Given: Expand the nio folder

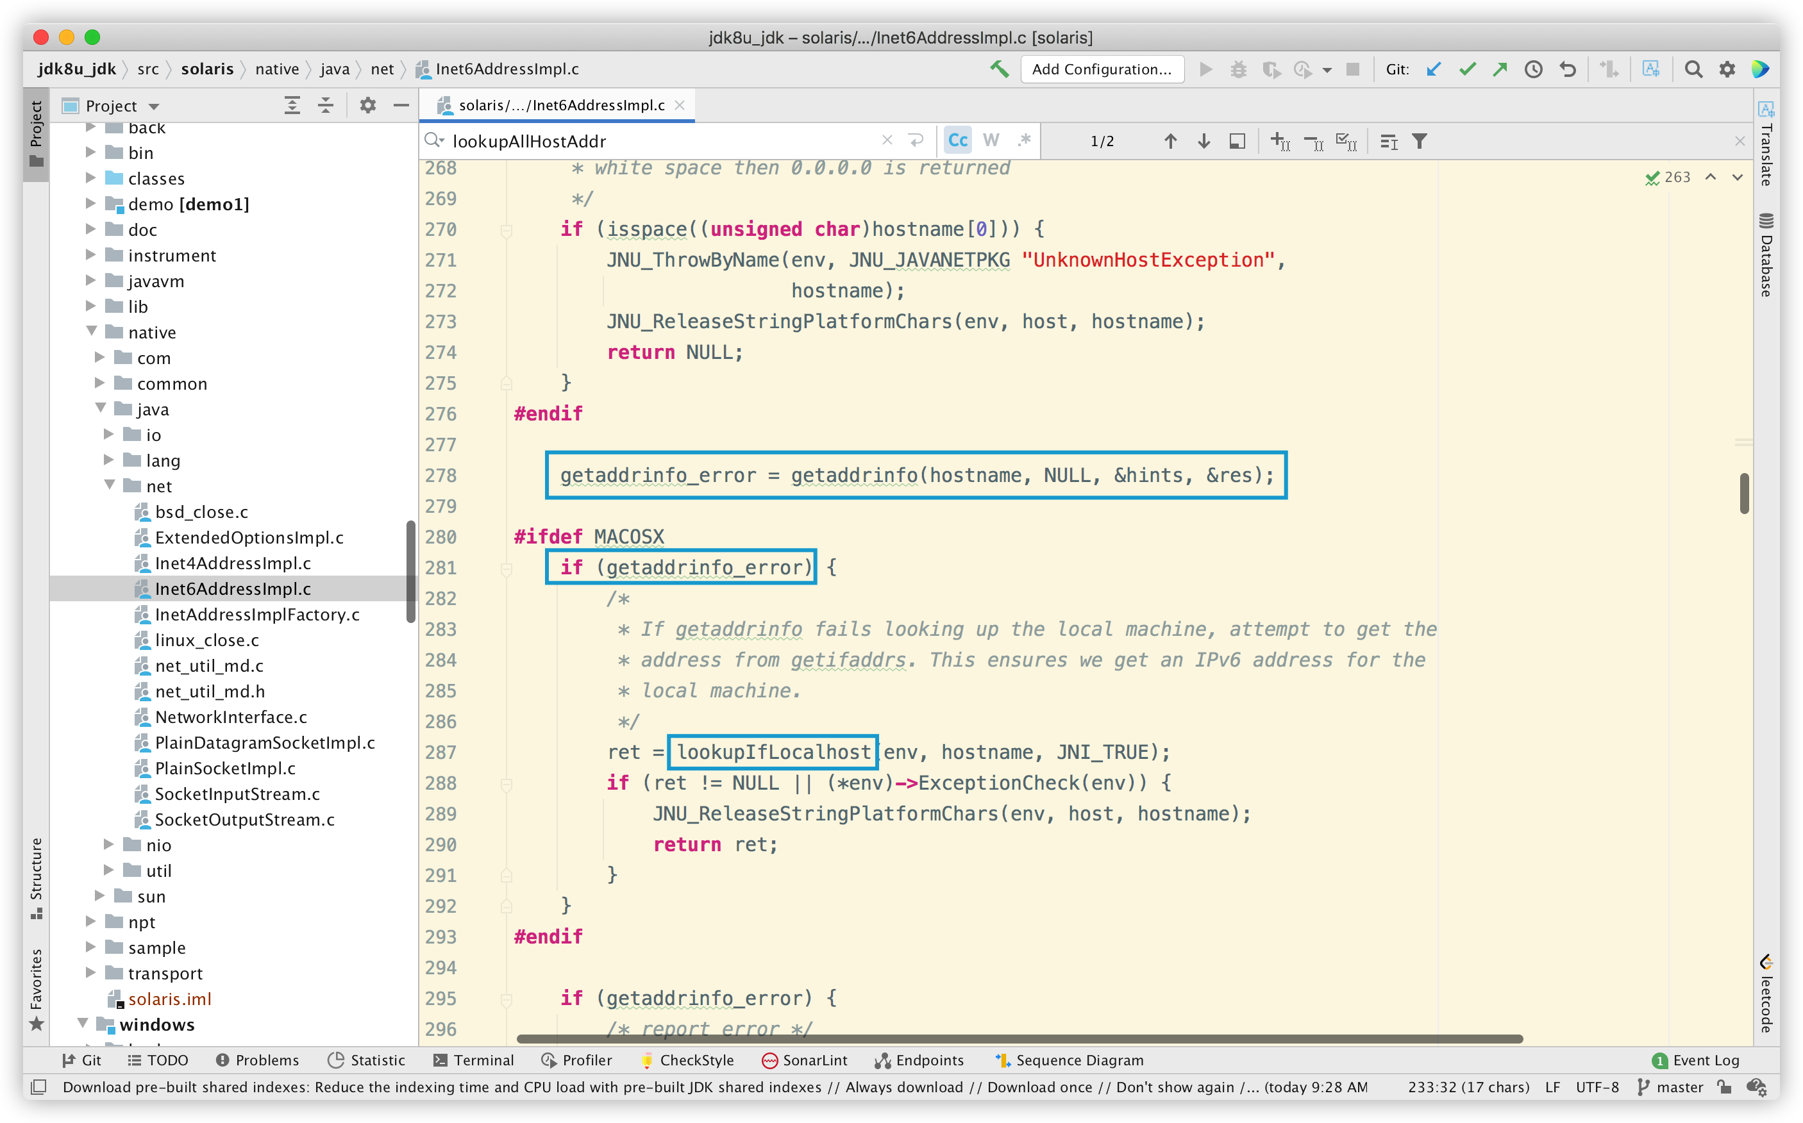Looking at the screenshot, I should pos(108,844).
